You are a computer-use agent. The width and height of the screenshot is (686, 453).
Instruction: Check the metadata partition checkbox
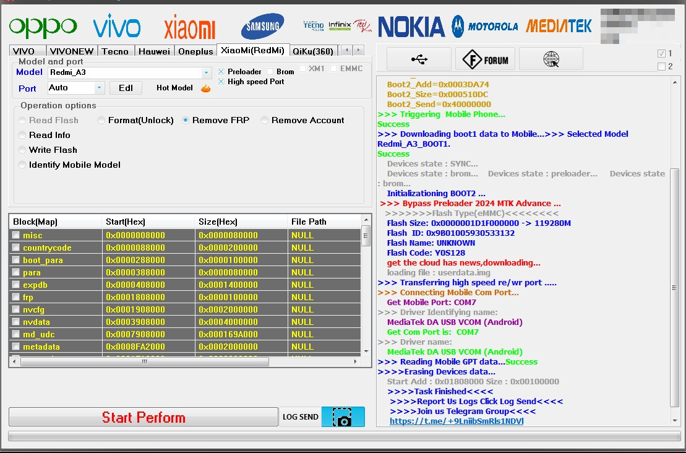click(x=15, y=346)
